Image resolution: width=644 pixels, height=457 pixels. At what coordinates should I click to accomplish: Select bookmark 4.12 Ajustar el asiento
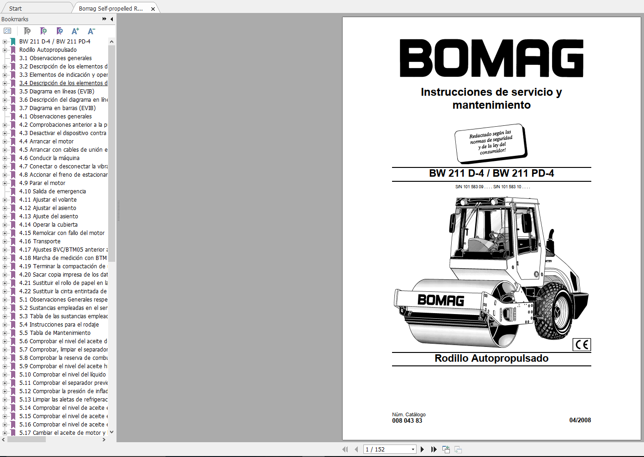tap(48, 208)
